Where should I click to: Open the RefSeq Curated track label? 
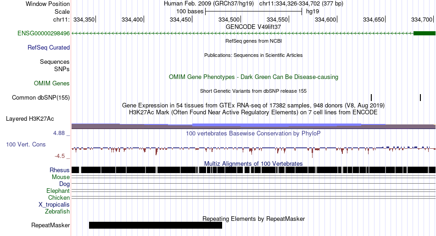48,48
